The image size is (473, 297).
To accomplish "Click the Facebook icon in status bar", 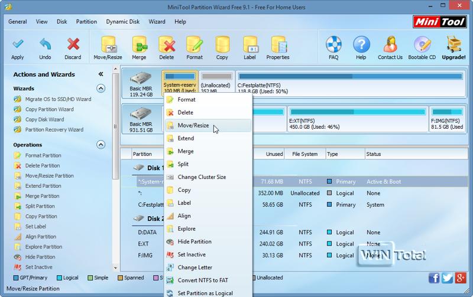I will pos(435,278).
